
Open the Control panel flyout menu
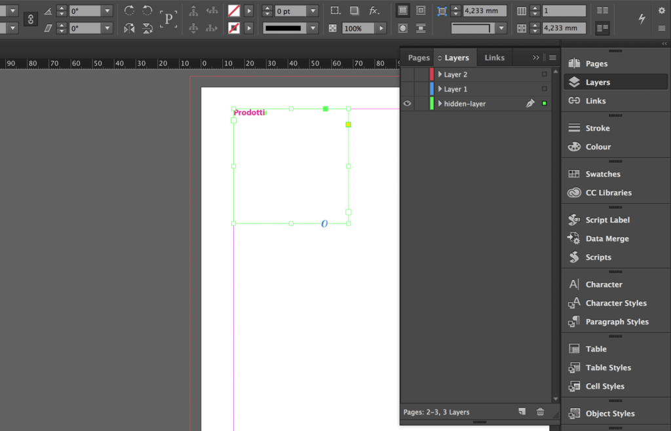(662, 28)
